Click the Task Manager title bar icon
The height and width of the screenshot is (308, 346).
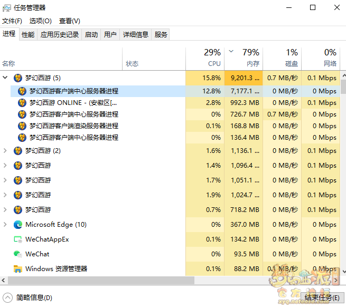click(7, 8)
